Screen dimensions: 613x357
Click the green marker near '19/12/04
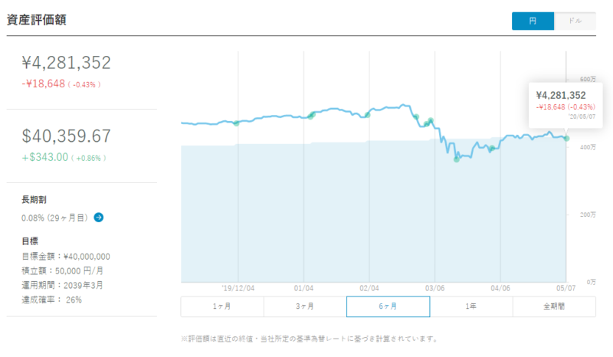tap(236, 123)
